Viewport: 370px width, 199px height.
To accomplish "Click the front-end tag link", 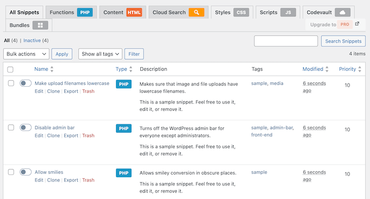I will click(262, 135).
